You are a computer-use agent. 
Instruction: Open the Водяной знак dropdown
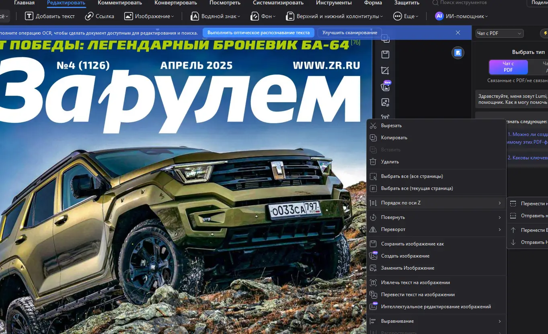pyautogui.click(x=215, y=16)
